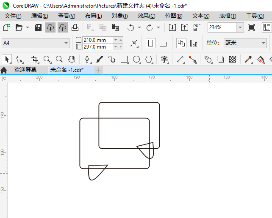272x218 pixels.
Task: Select the Rectangle tool
Action: point(124,59)
